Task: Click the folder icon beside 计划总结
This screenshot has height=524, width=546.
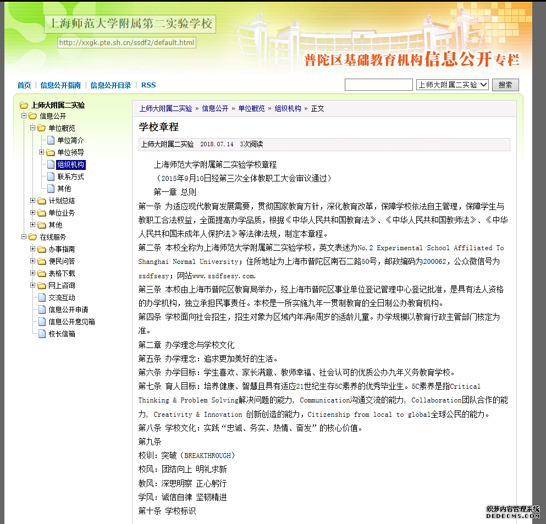Action: (42, 201)
